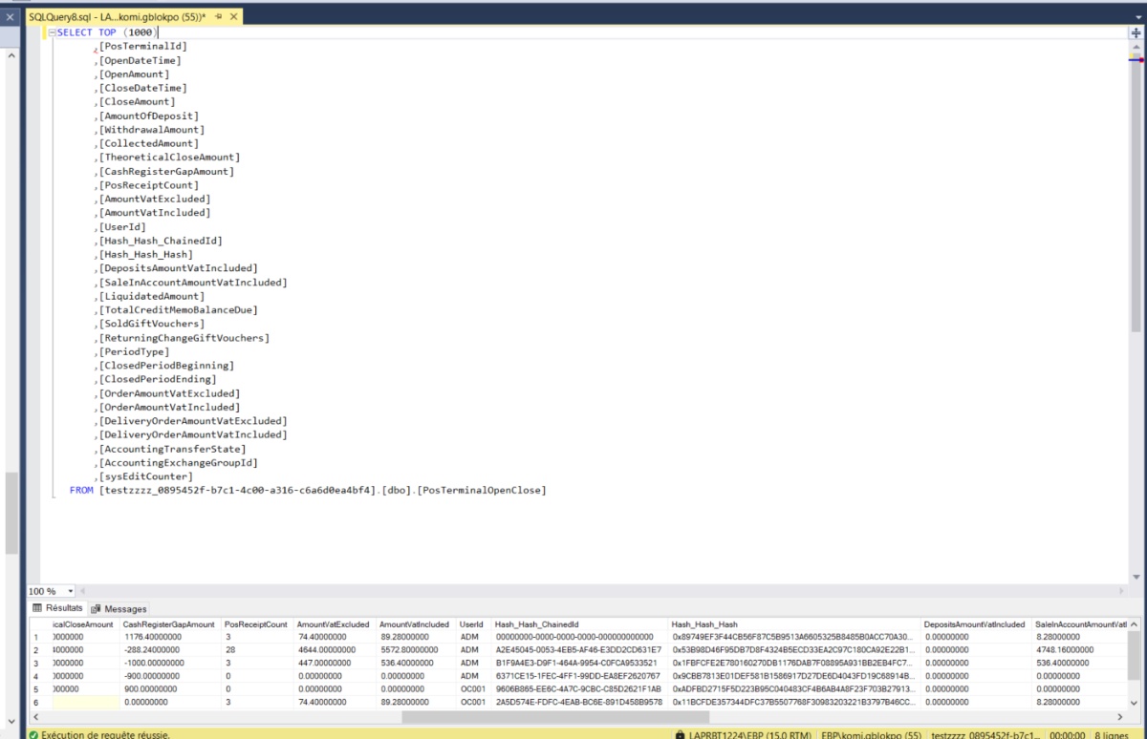This screenshot has width=1147, height=739.
Task: Select cell A2E45045-0053-4EB5-AF46-E3DD2CD631E7
Action: [577, 650]
